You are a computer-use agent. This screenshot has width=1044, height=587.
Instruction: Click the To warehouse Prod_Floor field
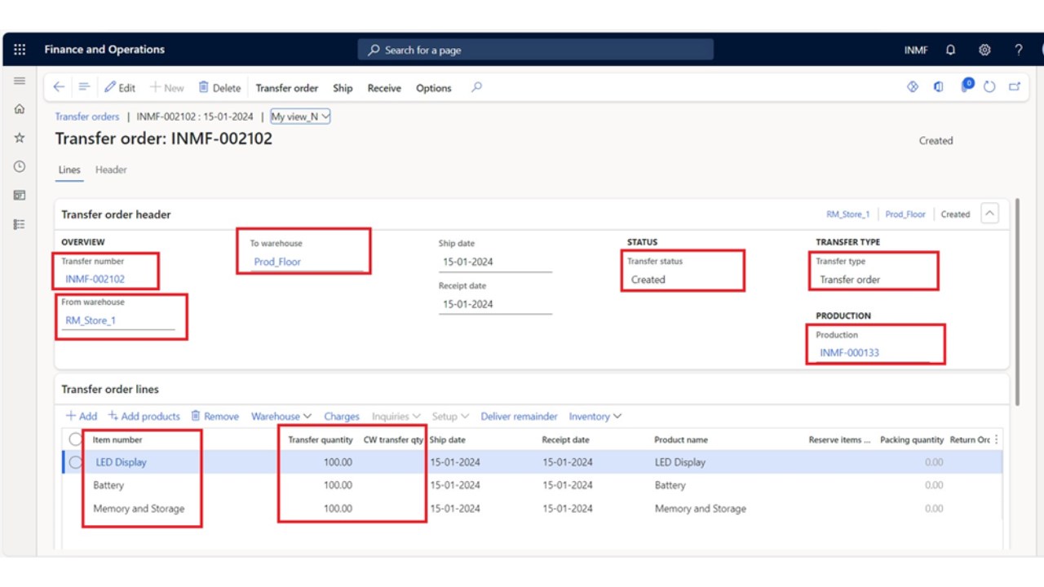click(x=307, y=262)
